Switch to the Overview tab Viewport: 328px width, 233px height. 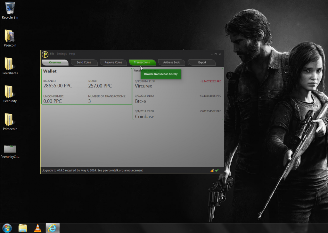pyautogui.click(x=55, y=62)
